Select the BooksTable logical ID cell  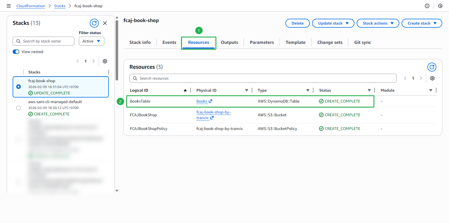[140, 101]
